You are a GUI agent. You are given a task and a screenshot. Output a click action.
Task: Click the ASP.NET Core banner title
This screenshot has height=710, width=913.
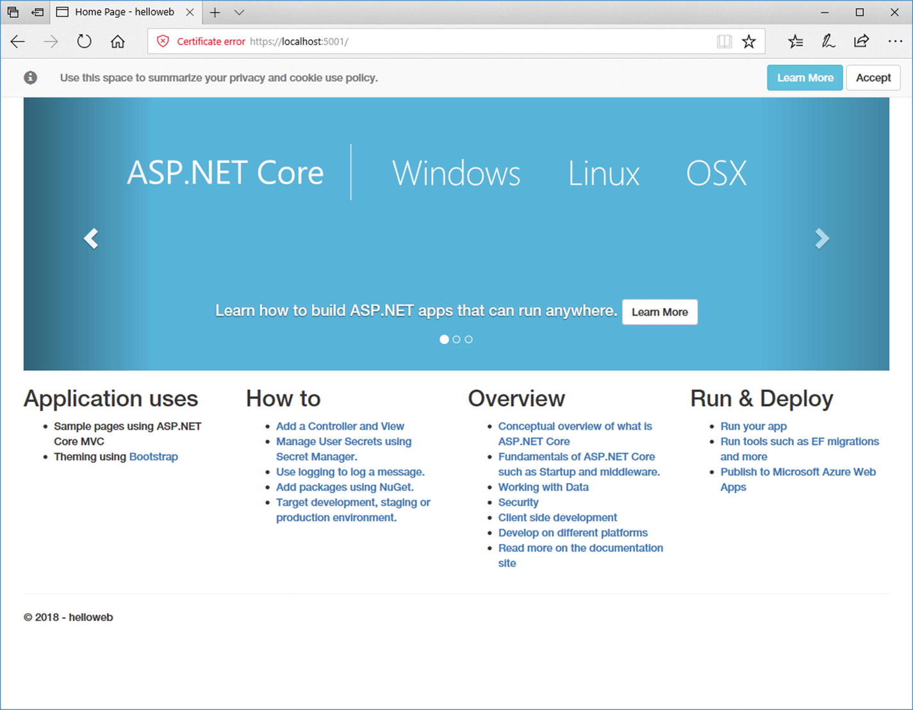[226, 173]
